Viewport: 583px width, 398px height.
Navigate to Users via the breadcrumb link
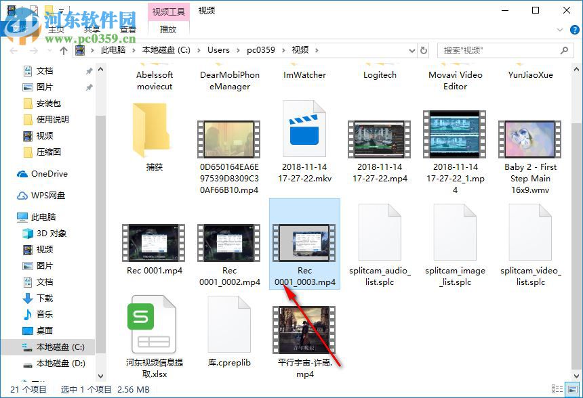point(219,49)
